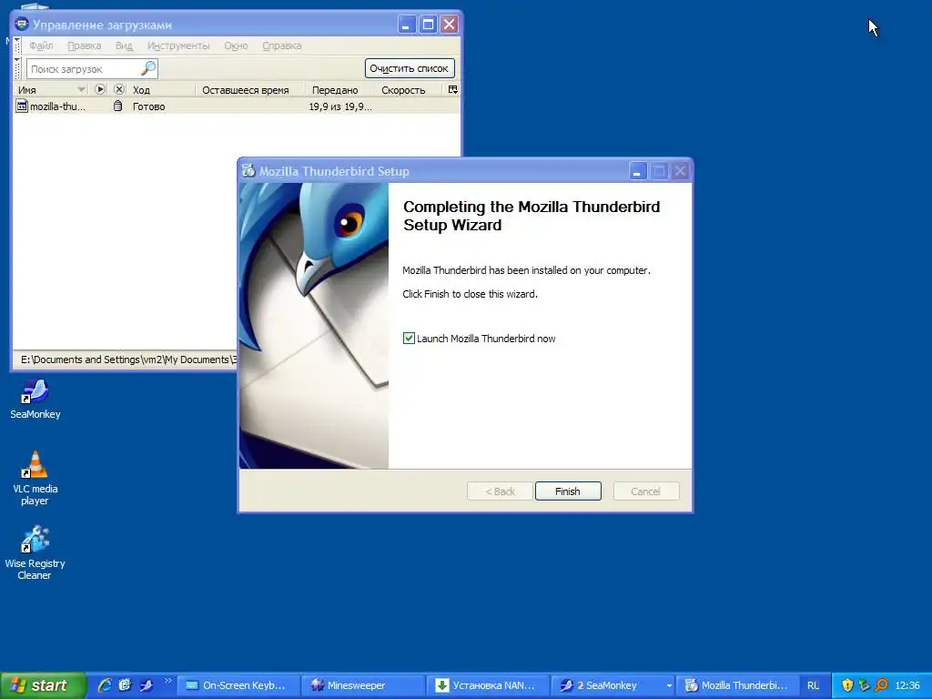Click Очистить список in downloads manager
Viewport: 932px width, 699px height.
point(410,68)
